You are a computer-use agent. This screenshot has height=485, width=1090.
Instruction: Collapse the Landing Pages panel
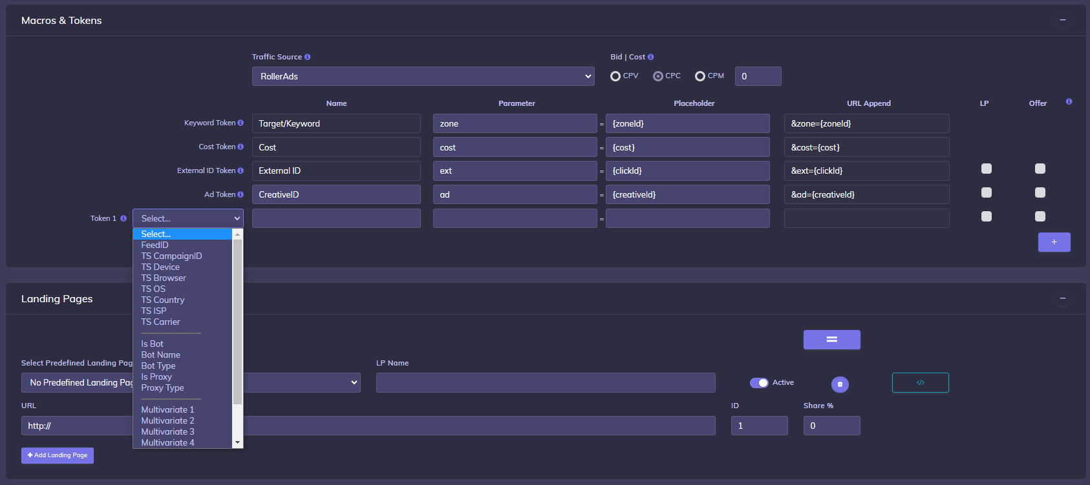(1062, 298)
